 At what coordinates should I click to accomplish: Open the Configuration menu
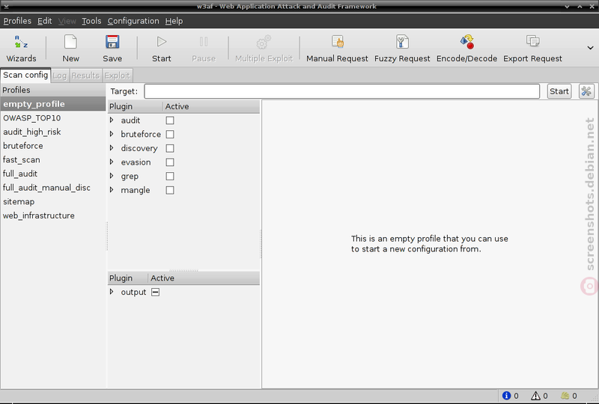(133, 21)
